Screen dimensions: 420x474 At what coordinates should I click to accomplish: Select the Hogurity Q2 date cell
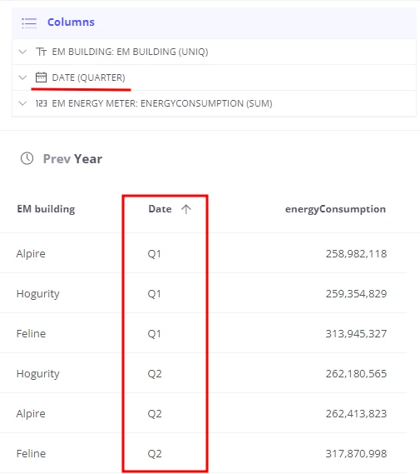click(155, 374)
